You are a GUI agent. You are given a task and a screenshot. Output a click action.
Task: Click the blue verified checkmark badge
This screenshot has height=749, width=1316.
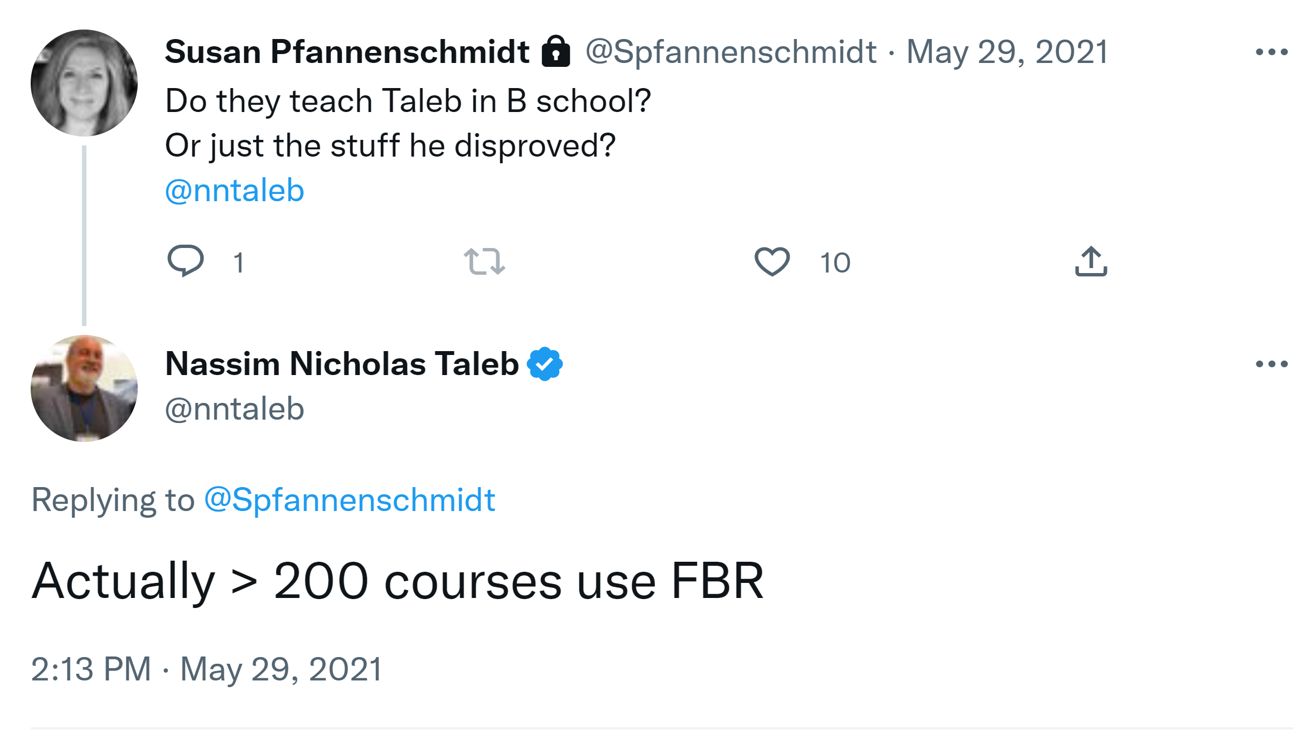[545, 364]
